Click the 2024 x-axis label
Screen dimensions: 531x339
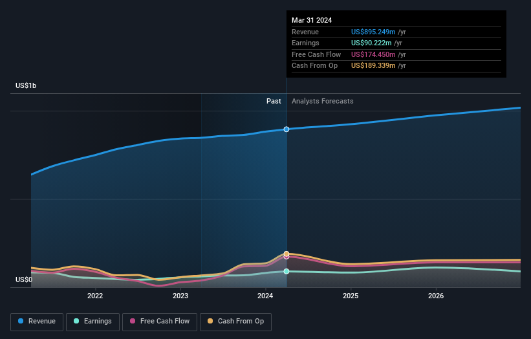(x=265, y=296)
